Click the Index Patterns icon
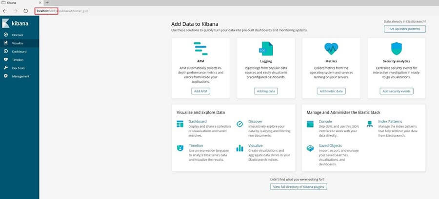The image size is (439, 199). (370, 124)
